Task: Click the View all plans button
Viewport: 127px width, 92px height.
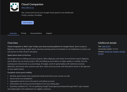Action: (x=27, y=23)
